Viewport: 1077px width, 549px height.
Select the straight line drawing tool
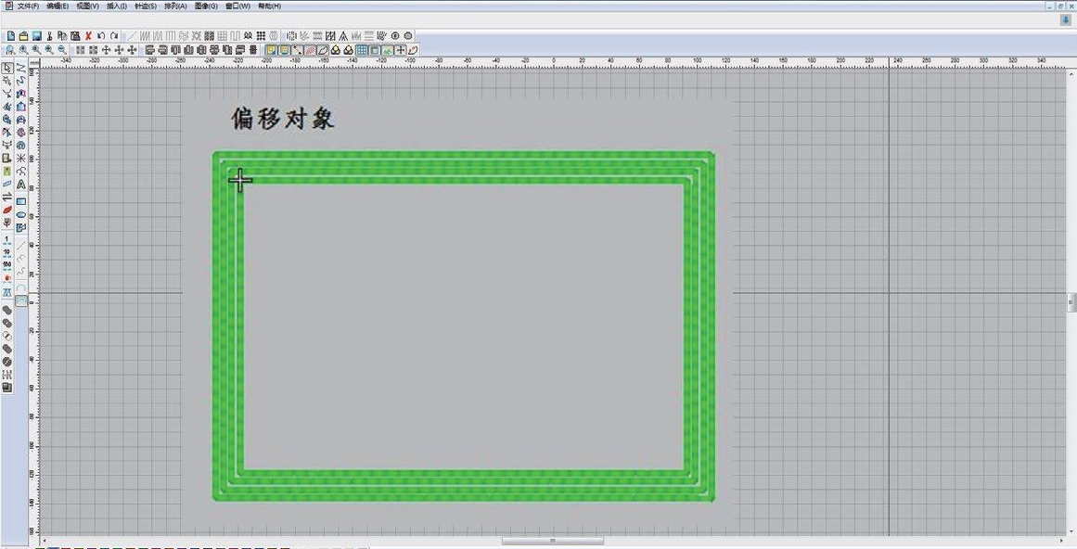[20, 245]
